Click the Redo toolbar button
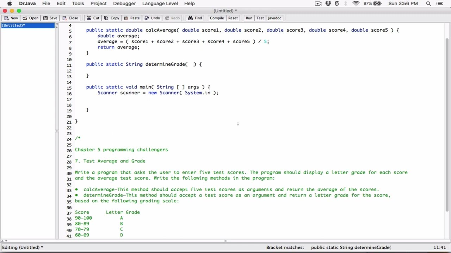 (172, 18)
